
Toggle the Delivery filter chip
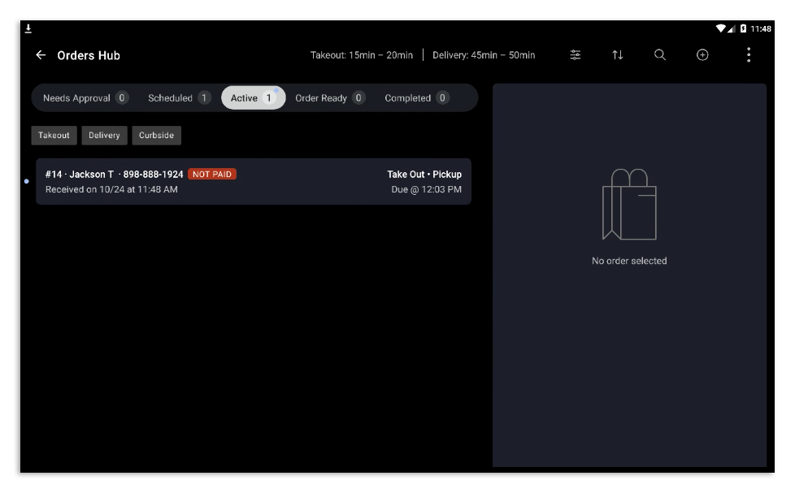104,136
